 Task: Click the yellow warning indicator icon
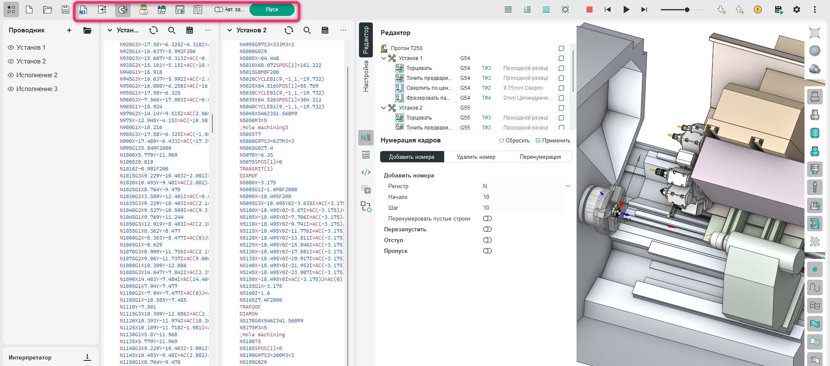757,9
